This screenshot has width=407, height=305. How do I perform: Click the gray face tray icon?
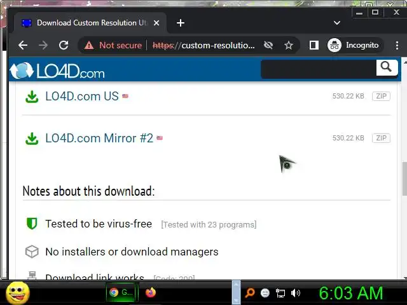265,293
